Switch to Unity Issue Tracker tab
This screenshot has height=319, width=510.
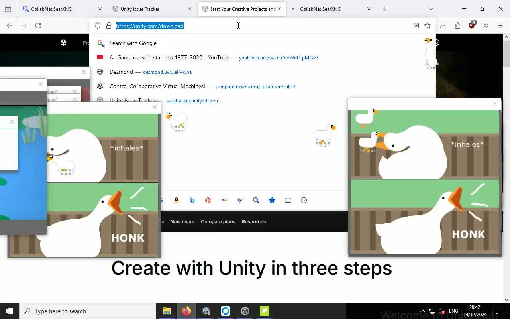point(147,9)
